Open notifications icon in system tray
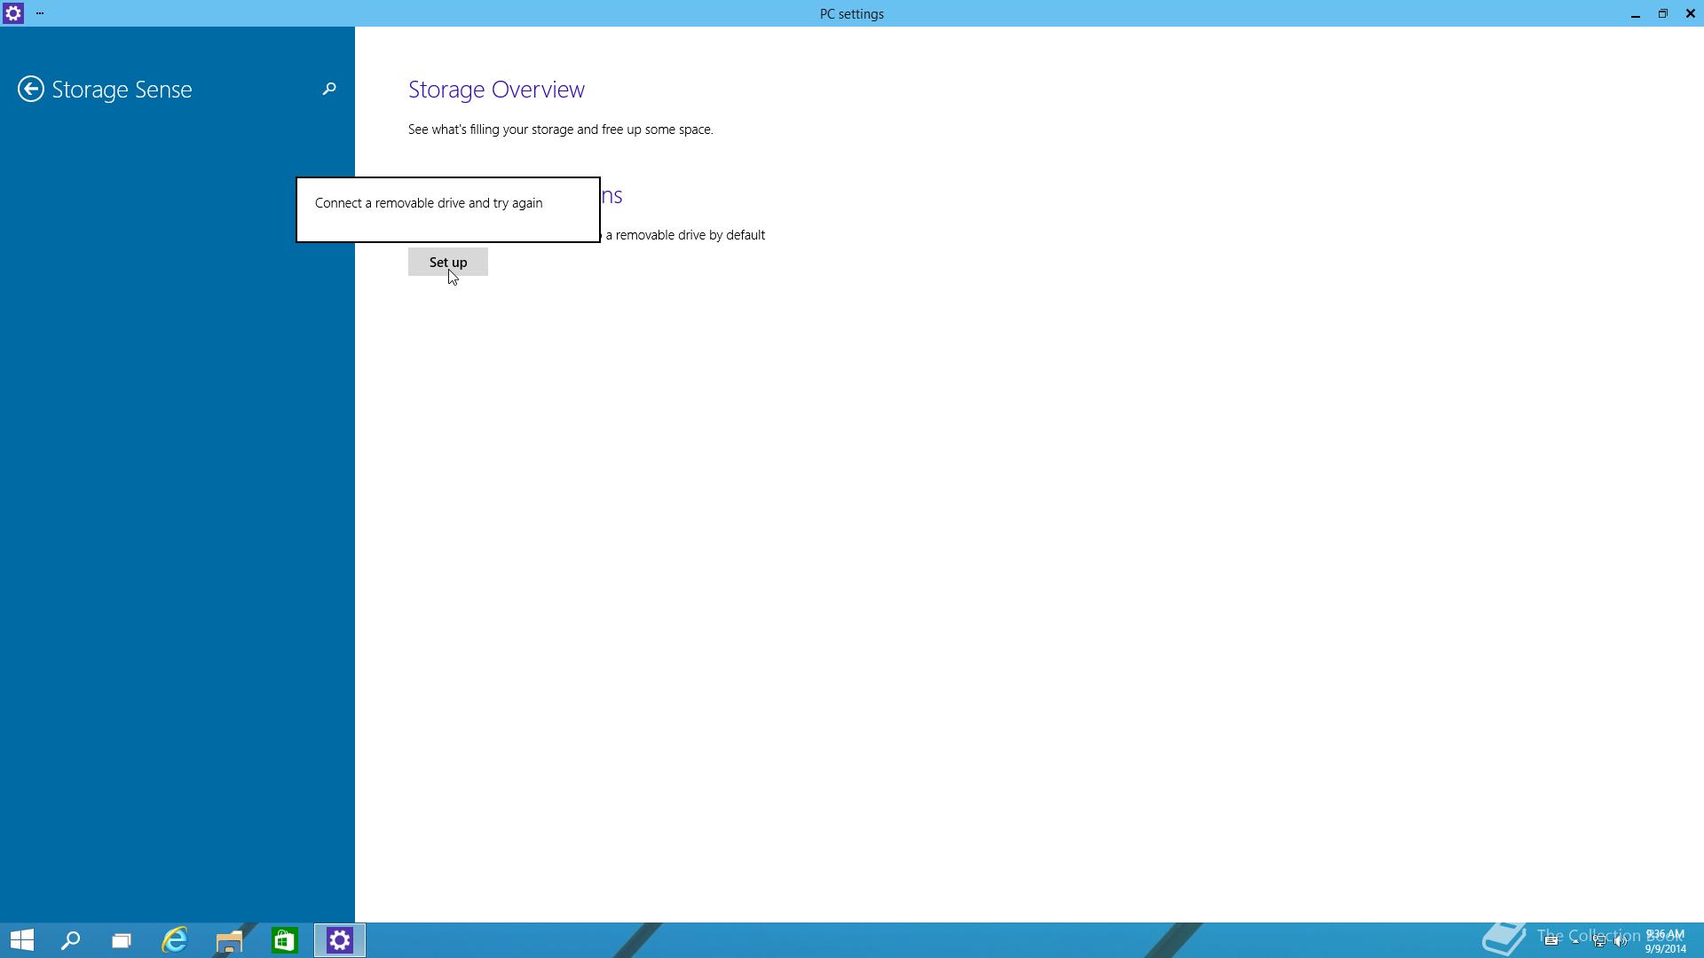 click(x=1551, y=941)
